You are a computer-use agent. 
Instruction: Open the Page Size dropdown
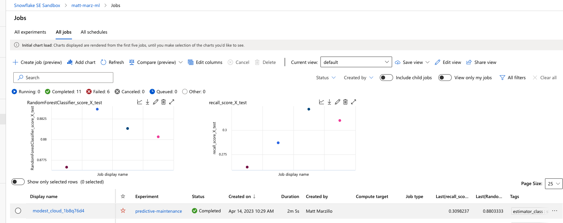(553, 184)
